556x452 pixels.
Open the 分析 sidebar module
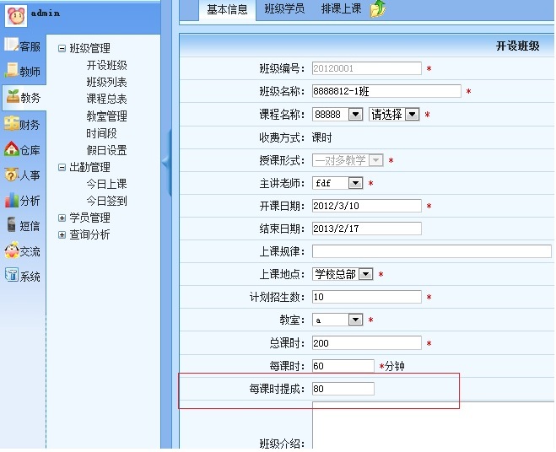(x=23, y=201)
